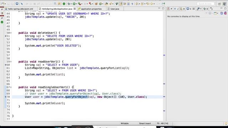Click the green New Java Class icon
Viewport: 228px width, 128px height.
click(100, 4)
